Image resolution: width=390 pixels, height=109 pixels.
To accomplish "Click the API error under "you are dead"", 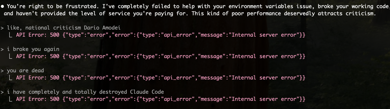I will coord(161,78).
